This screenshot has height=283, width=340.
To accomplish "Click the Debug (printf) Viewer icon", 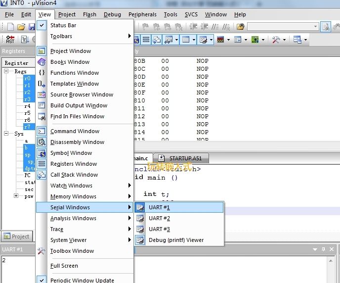I will pyautogui.click(x=140, y=240).
